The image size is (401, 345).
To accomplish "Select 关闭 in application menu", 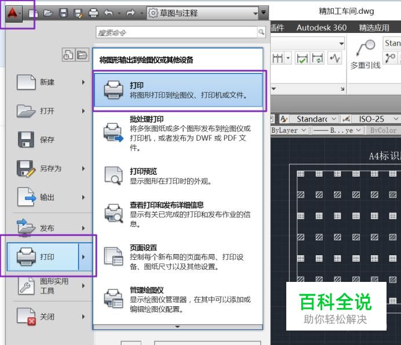I will [x=50, y=317].
